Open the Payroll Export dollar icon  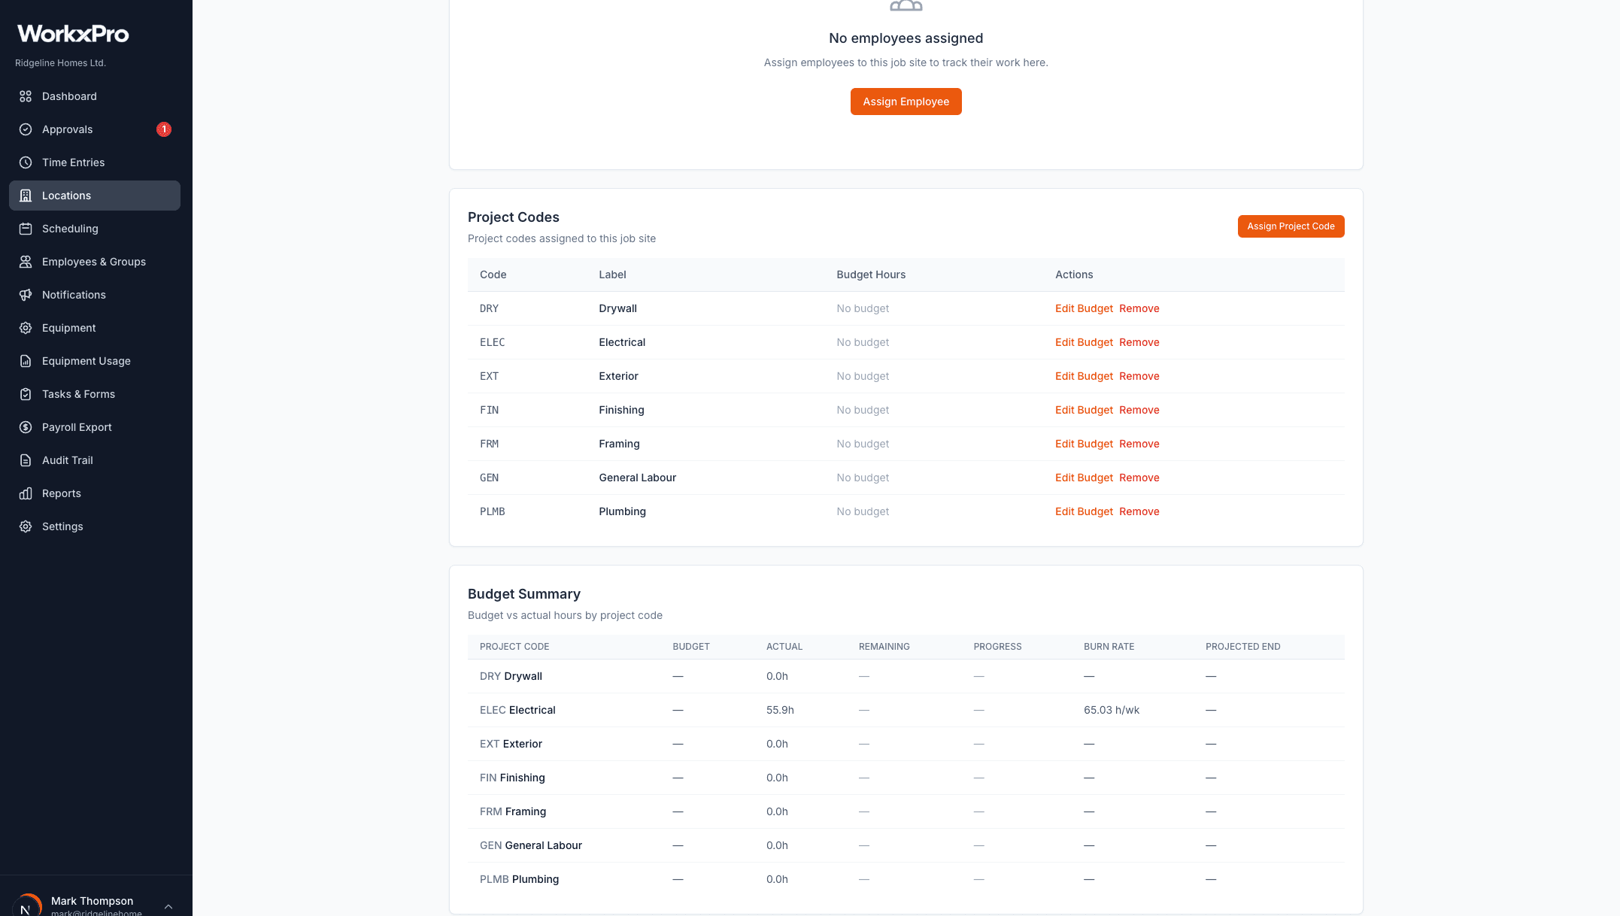(x=25, y=427)
